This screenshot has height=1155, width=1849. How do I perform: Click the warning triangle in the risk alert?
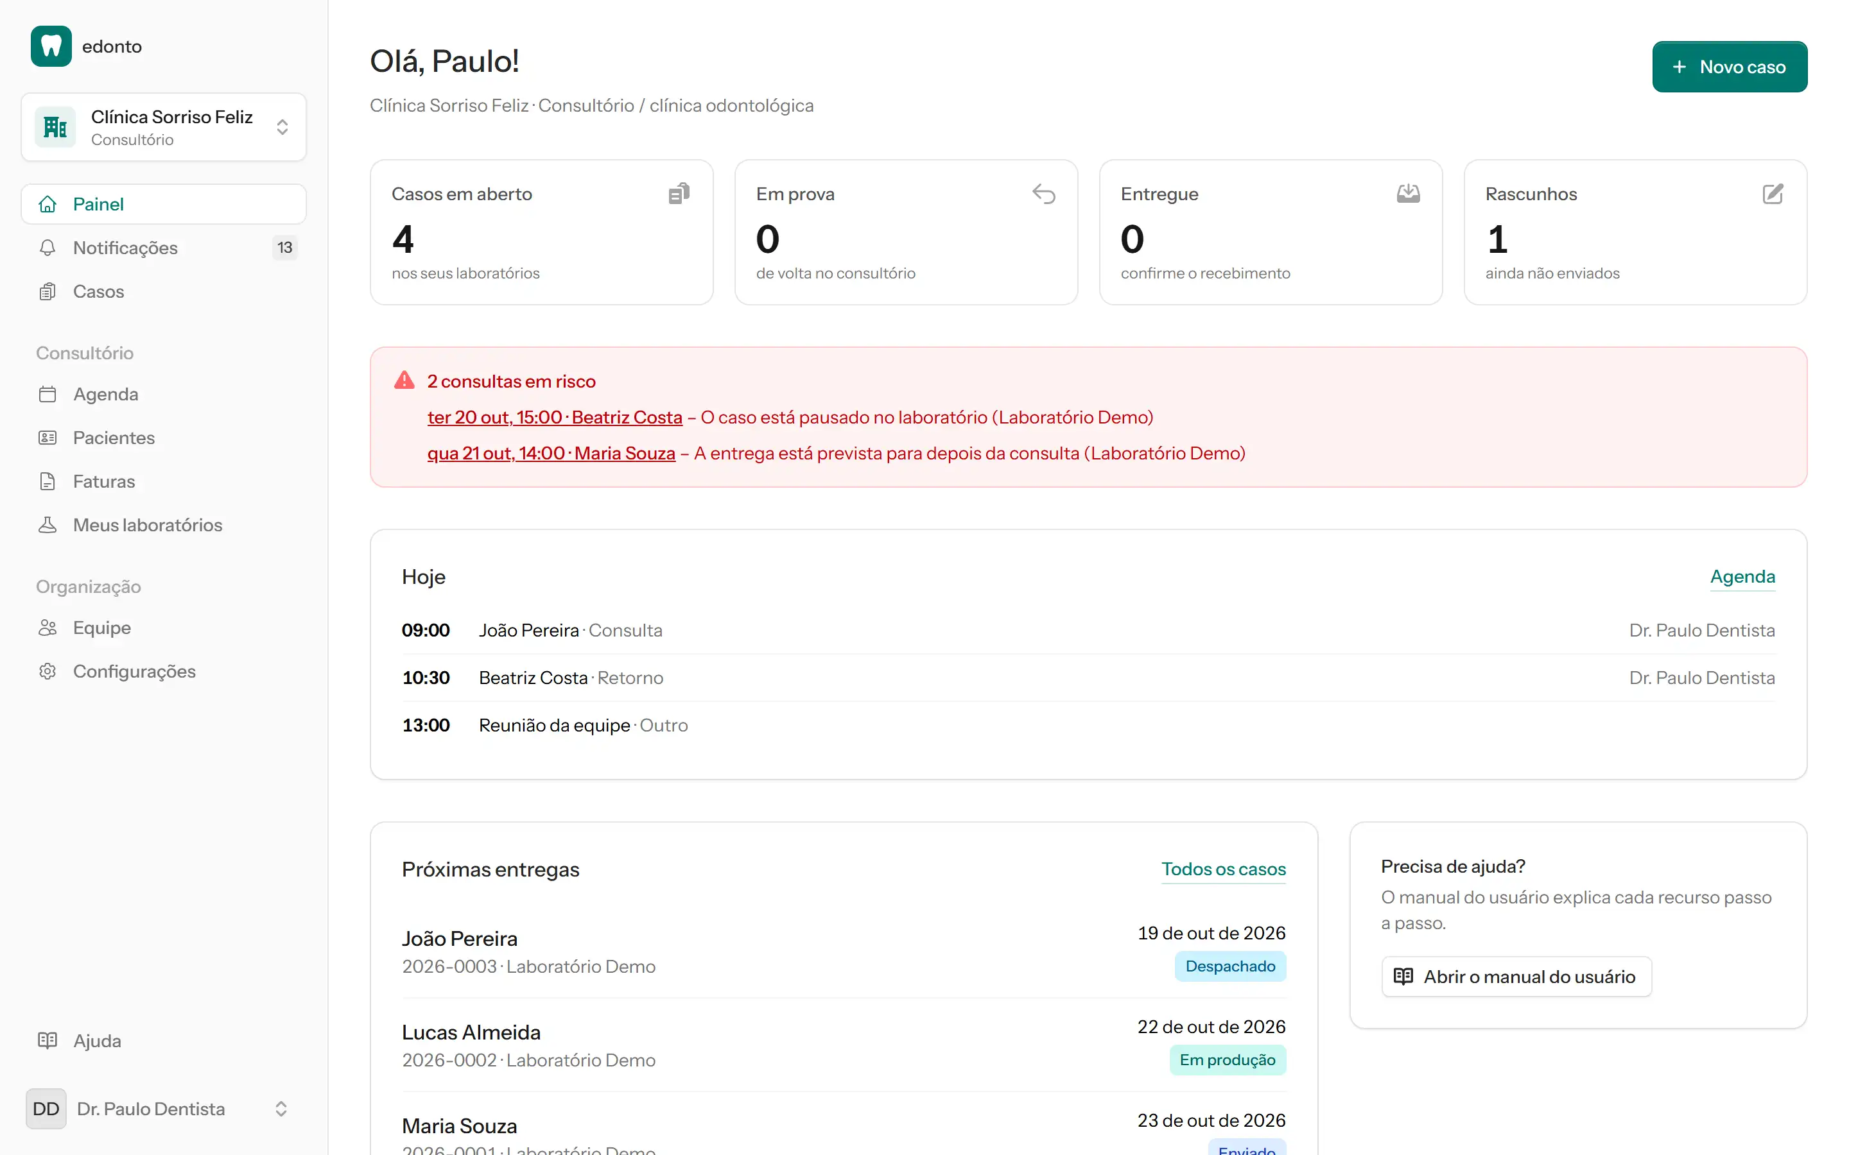(x=404, y=381)
